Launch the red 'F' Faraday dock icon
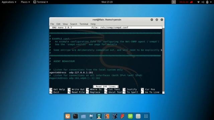Viewport: 214px width, 120px height. (x=122, y=116)
